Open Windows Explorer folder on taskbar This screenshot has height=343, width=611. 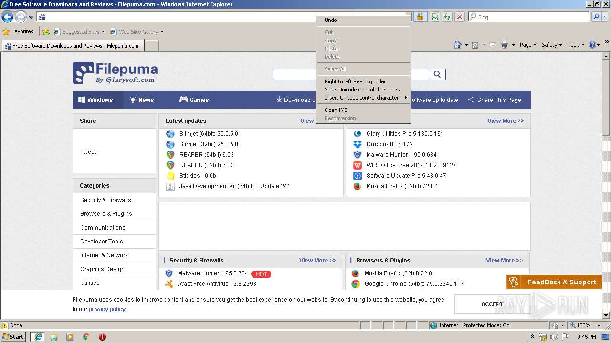point(54,337)
